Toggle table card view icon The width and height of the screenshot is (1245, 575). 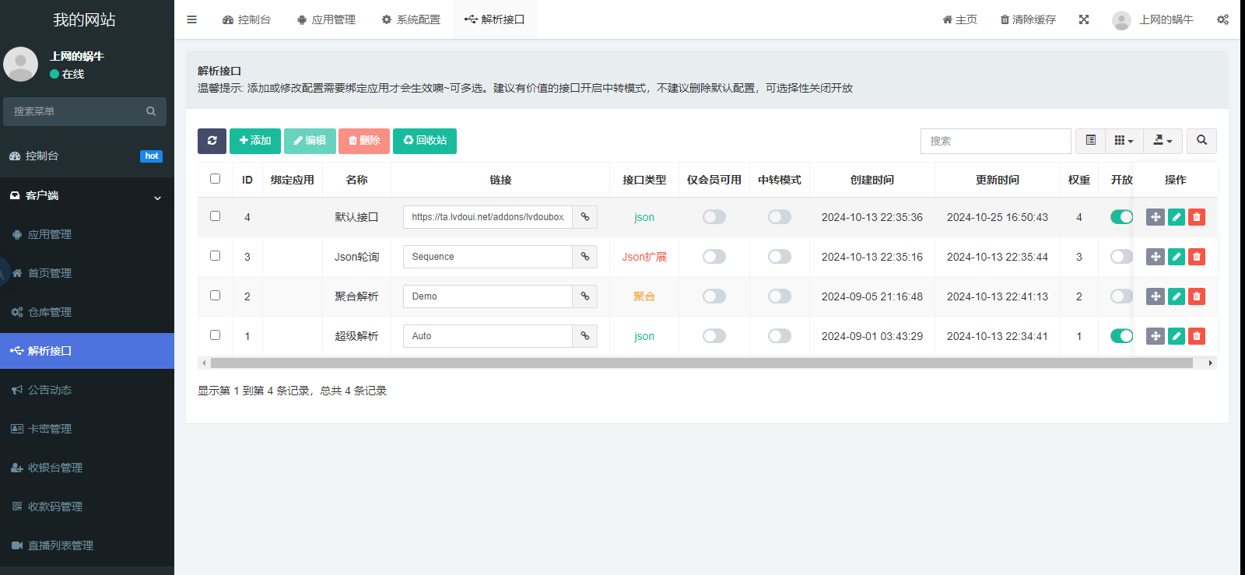pyautogui.click(x=1090, y=141)
